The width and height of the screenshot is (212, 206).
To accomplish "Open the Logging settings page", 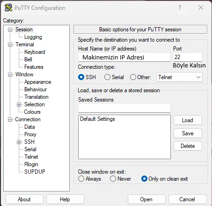I will pos(33,37).
